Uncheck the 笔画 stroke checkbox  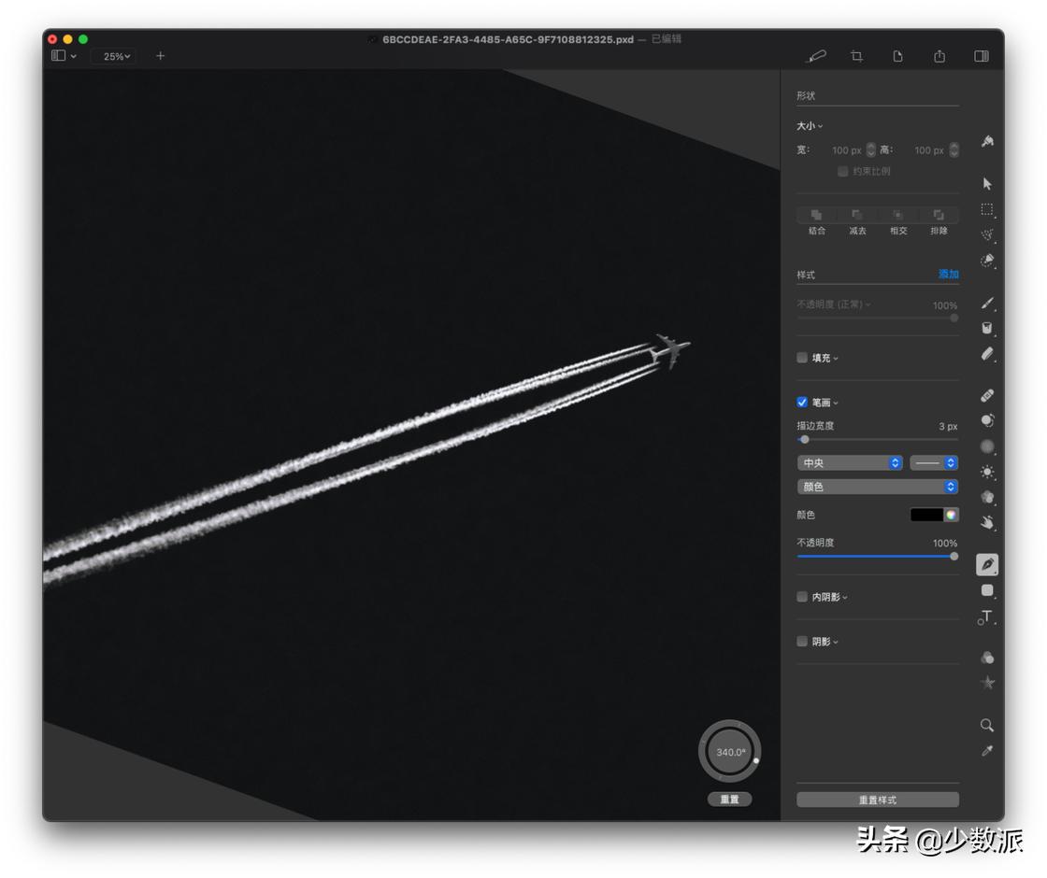click(x=802, y=403)
